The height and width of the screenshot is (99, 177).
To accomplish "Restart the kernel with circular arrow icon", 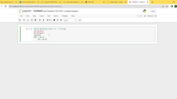I will [58, 20].
